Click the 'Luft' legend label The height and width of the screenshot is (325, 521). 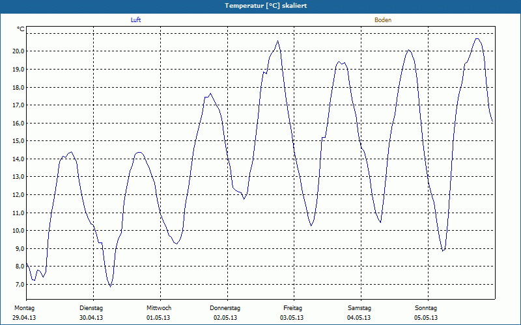(x=135, y=20)
